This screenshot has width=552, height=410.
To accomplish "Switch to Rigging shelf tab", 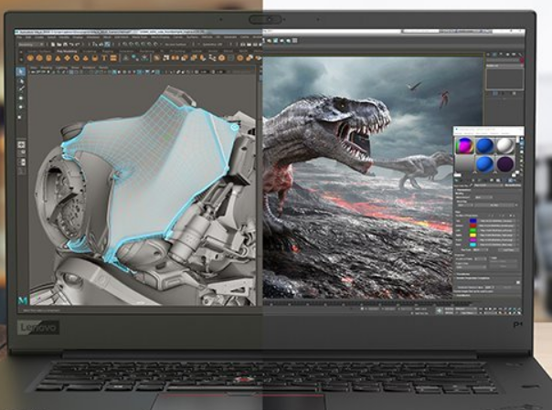I will coord(107,51).
